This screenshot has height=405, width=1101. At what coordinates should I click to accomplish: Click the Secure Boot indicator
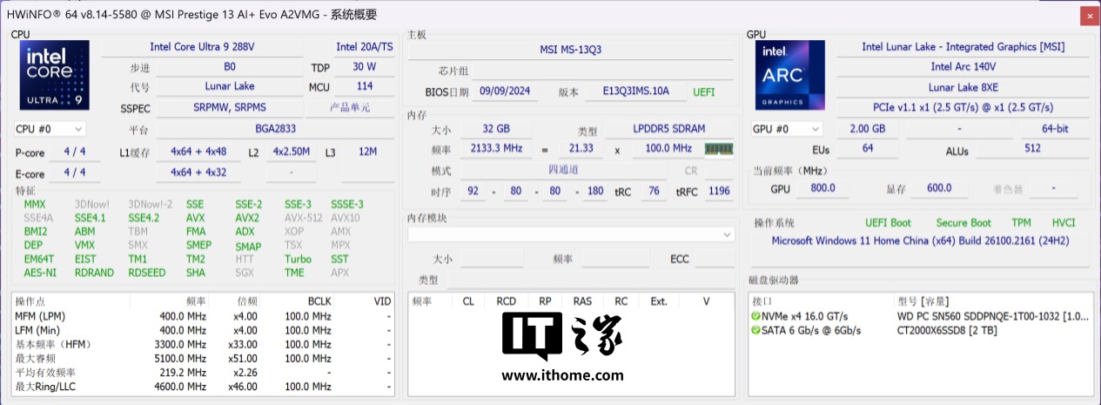point(963,223)
